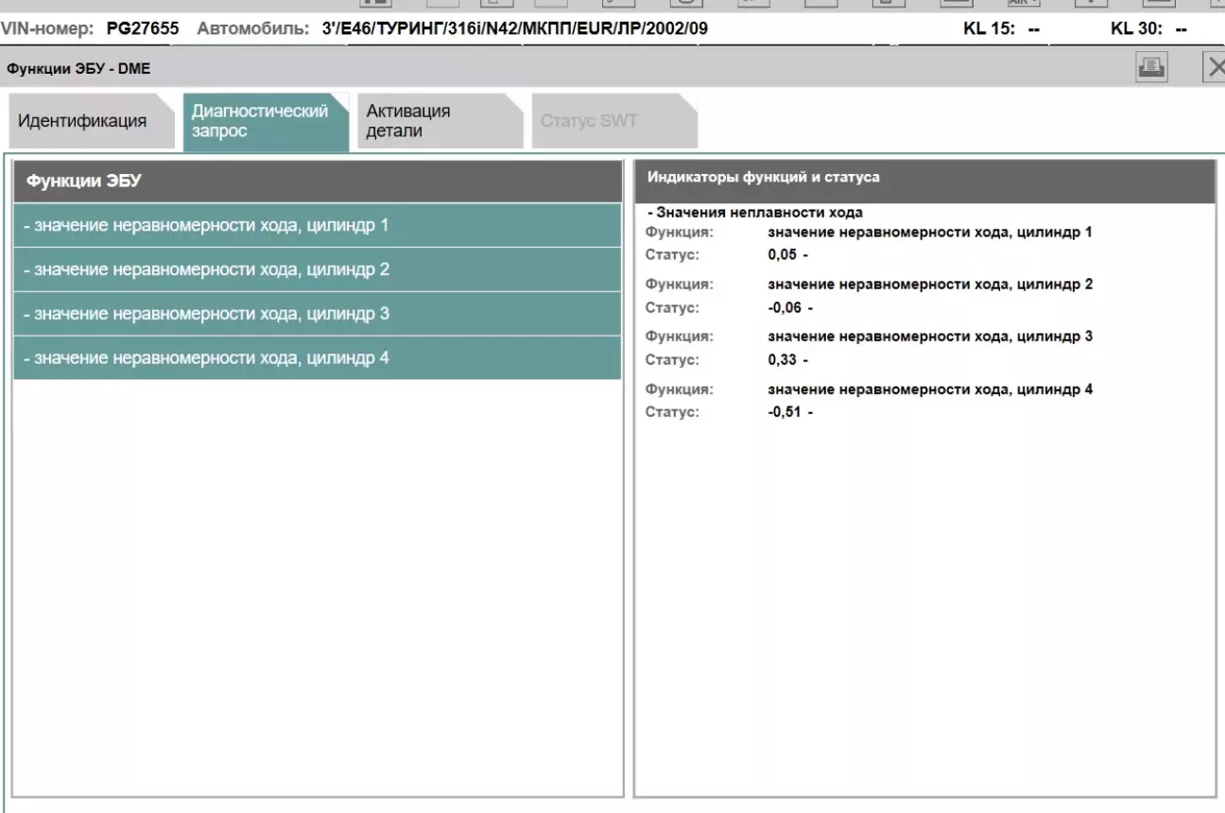The width and height of the screenshot is (1225, 813).
Task: Click function name цилиндр 2 in status panel
Action: tap(930, 285)
